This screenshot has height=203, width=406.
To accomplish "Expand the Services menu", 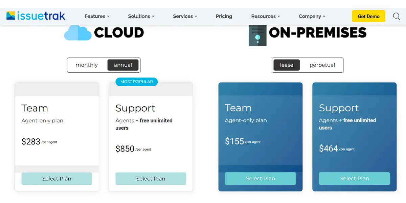I will [185, 16].
